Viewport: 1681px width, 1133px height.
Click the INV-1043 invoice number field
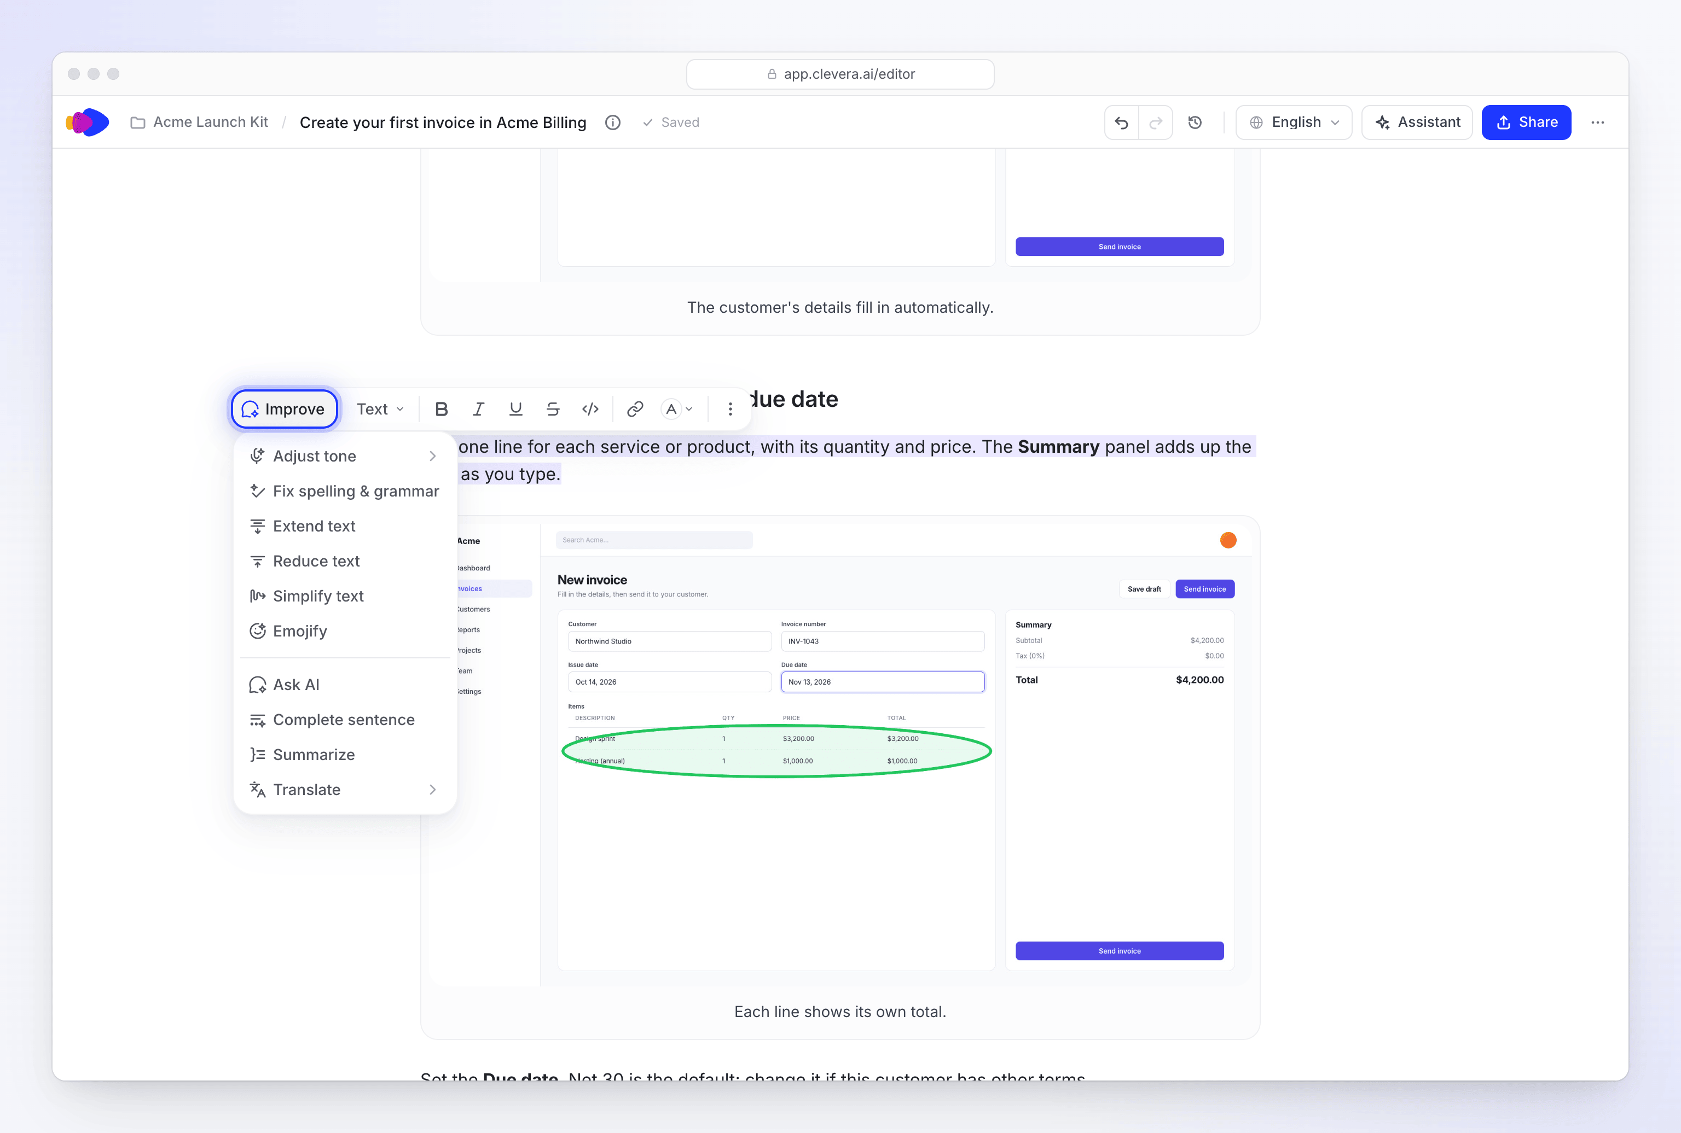(x=882, y=641)
